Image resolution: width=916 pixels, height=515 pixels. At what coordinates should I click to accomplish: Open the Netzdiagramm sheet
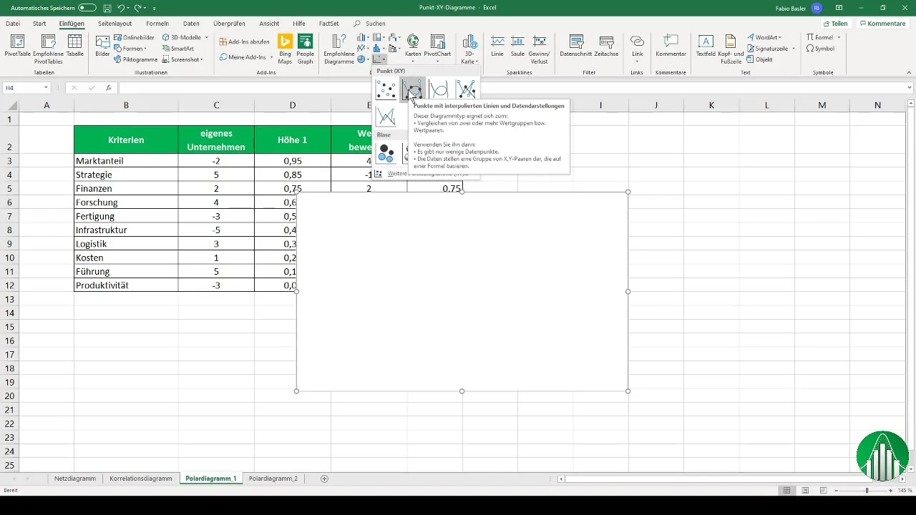75,478
